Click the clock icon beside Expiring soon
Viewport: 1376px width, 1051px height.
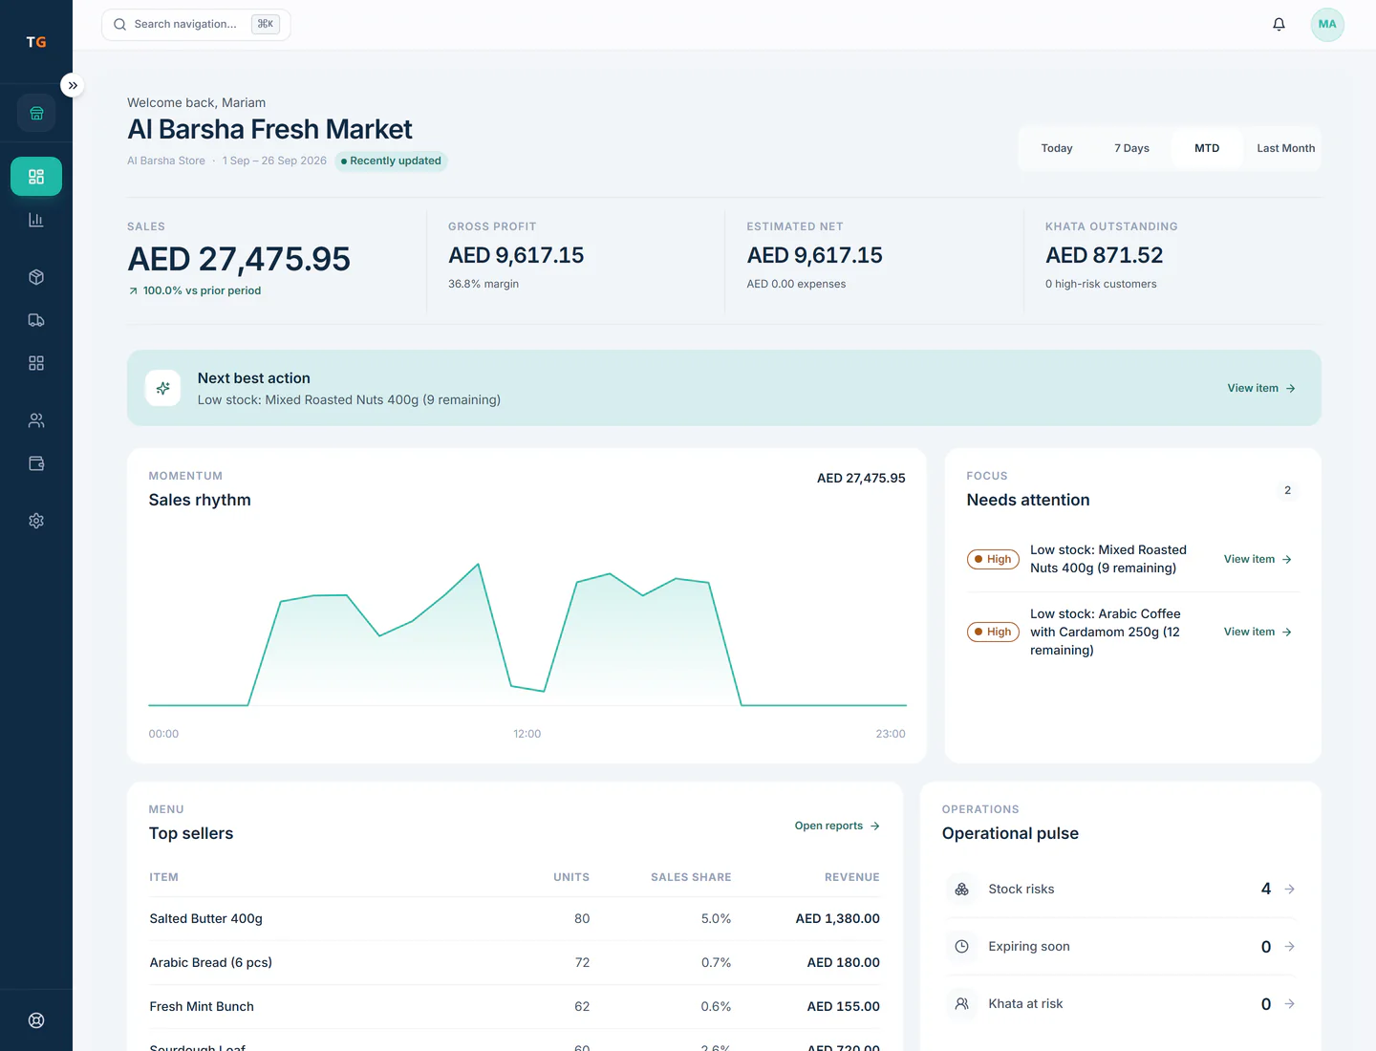tap(962, 946)
